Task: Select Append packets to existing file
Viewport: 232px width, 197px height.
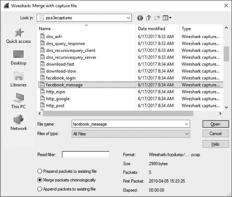Action: (40, 189)
